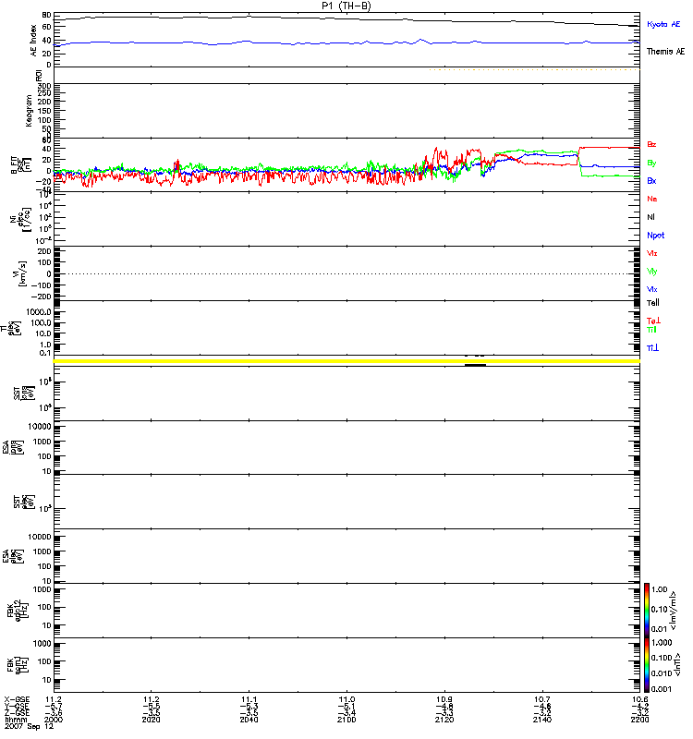693x739 pixels.
Task: Click the blue Ti⊥ legend label
Action: (x=652, y=348)
